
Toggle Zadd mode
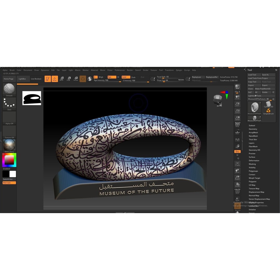(126, 77)
